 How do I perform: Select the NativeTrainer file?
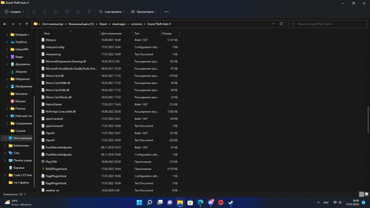pyautogui.click(x=54, y=104)
